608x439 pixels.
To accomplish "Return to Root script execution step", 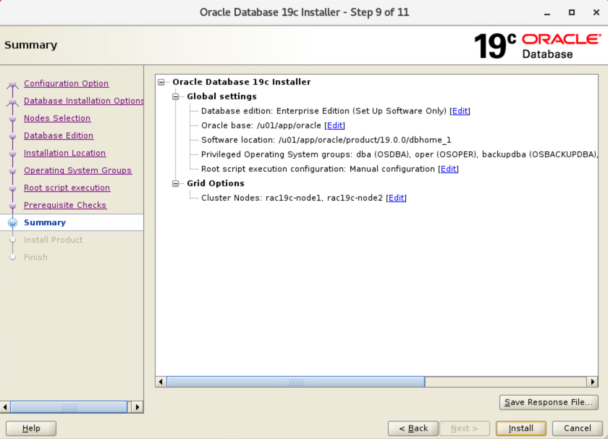I will pyautogui.click(x=67, y=188).
